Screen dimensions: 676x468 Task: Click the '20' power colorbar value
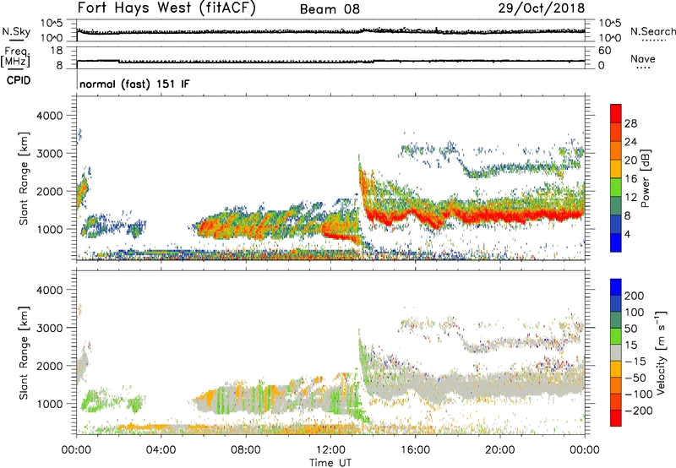click(630, 161)
